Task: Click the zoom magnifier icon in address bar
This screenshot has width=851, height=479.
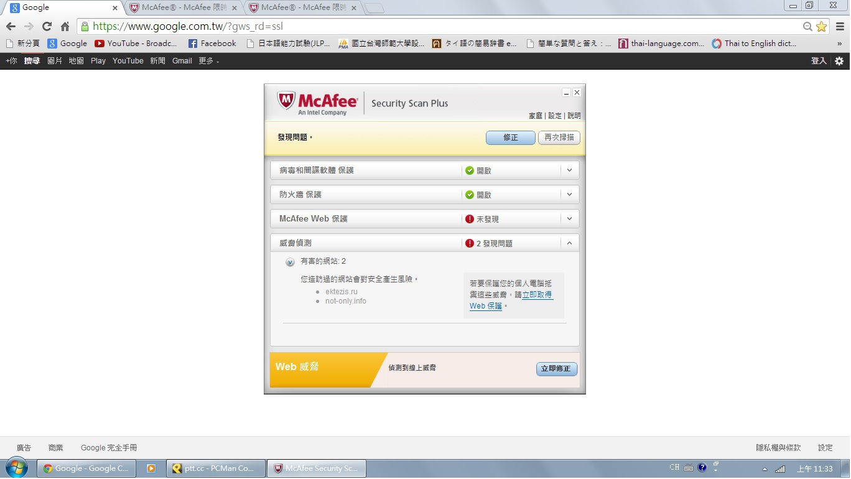Action: pos(807,26)
